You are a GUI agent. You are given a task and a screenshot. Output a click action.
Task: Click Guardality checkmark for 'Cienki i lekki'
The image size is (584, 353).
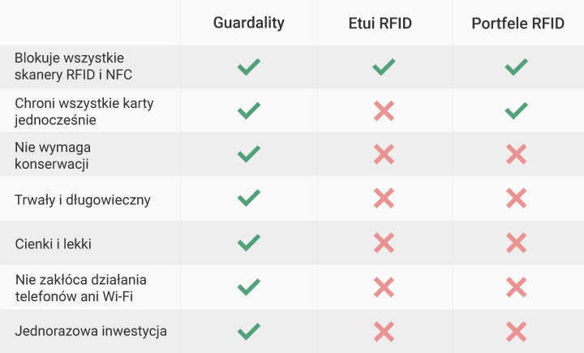click(249, 243)
